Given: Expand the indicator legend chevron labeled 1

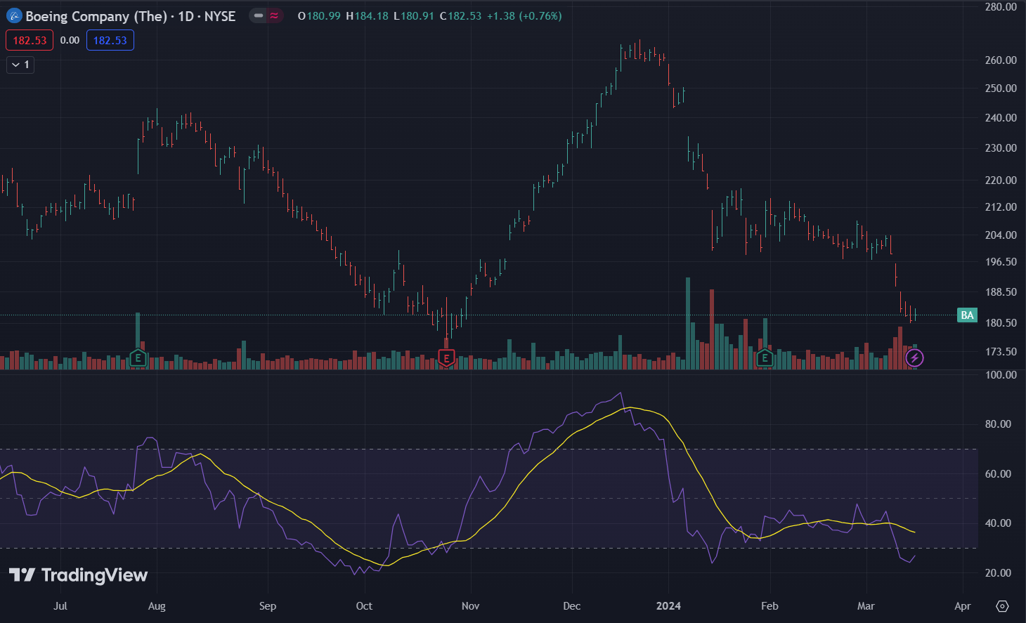Looking at the screenshot, I should click(x=20, y=65).
